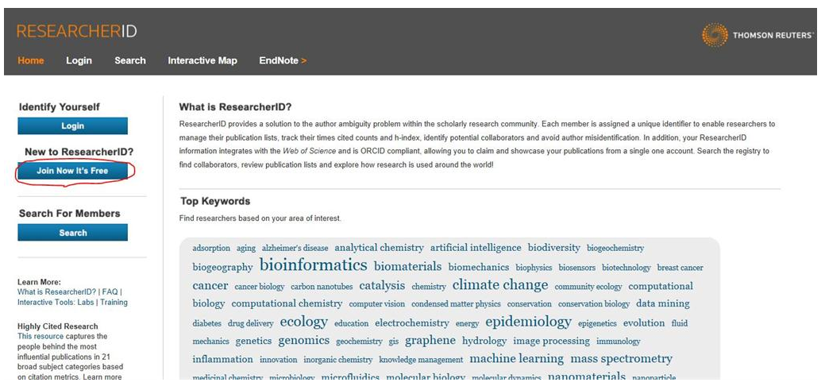Image resolution: width=825 pixels, height=386 pixels.
Task: Open the Labs interactive tools link
Action: pos(87,302)
